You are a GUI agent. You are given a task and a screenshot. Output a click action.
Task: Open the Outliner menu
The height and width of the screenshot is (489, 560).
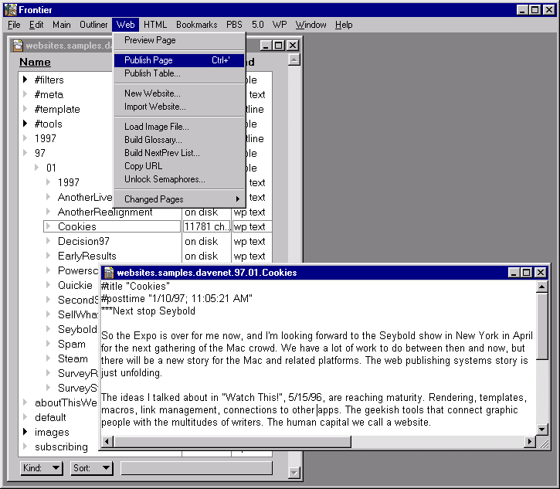click(93, 25)
